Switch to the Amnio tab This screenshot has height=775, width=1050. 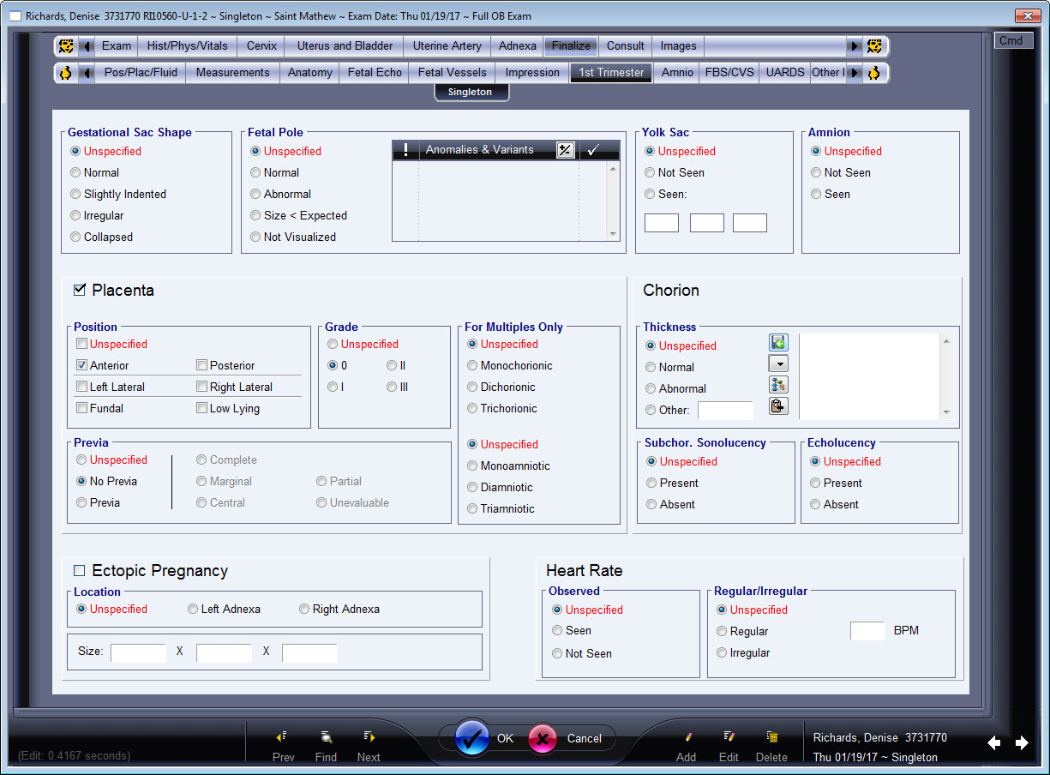pos(677,73)
